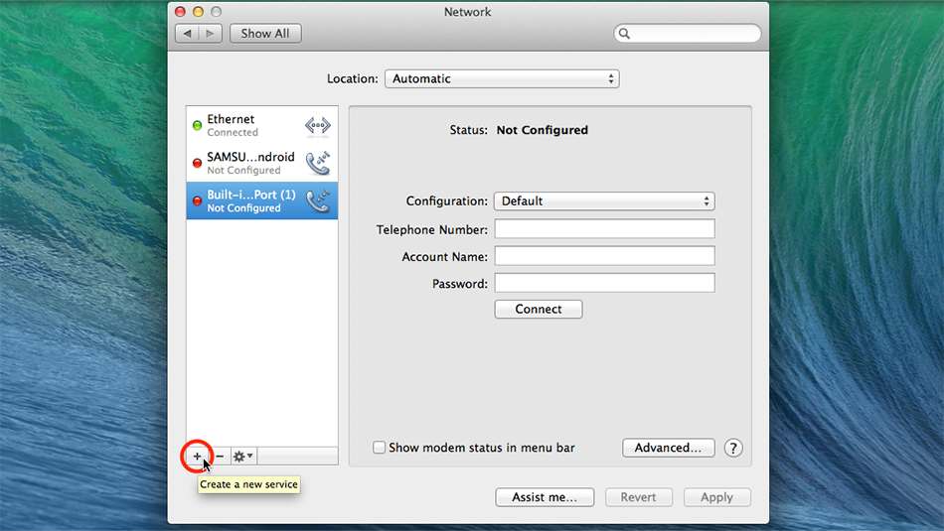Click into the Telephone Number field
944x531 pixels.
604,229
